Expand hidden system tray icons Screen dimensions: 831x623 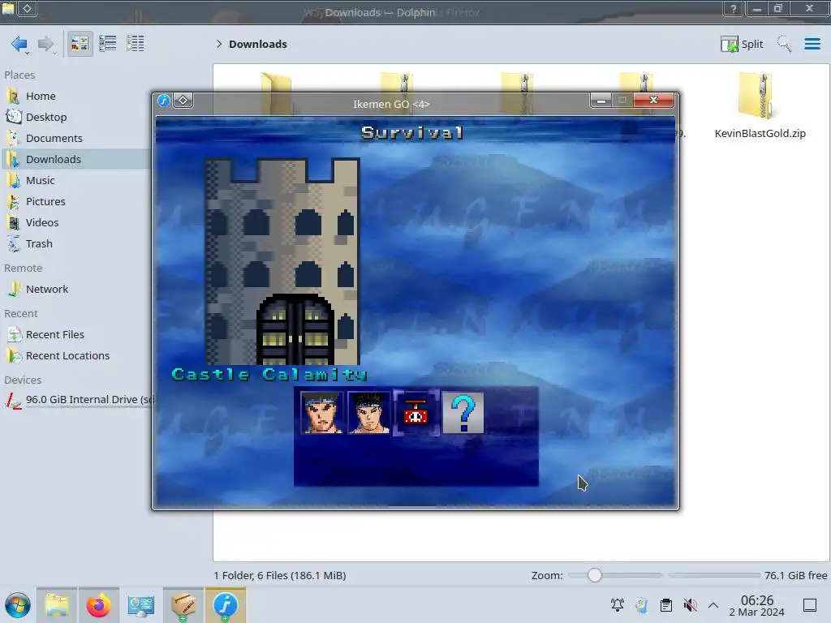tap(713, 605)
